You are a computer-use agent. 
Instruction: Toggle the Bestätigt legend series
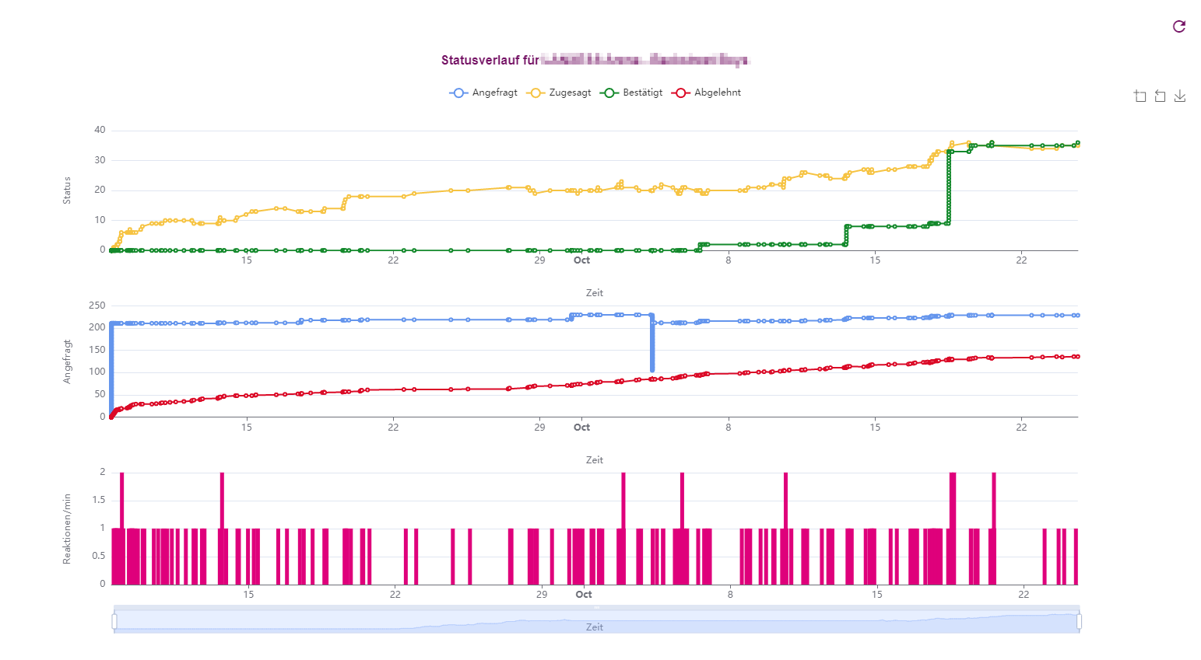click(631, 93)
